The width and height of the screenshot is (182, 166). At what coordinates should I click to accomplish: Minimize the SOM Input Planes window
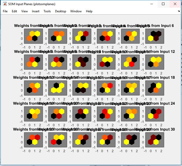[152, 4]
